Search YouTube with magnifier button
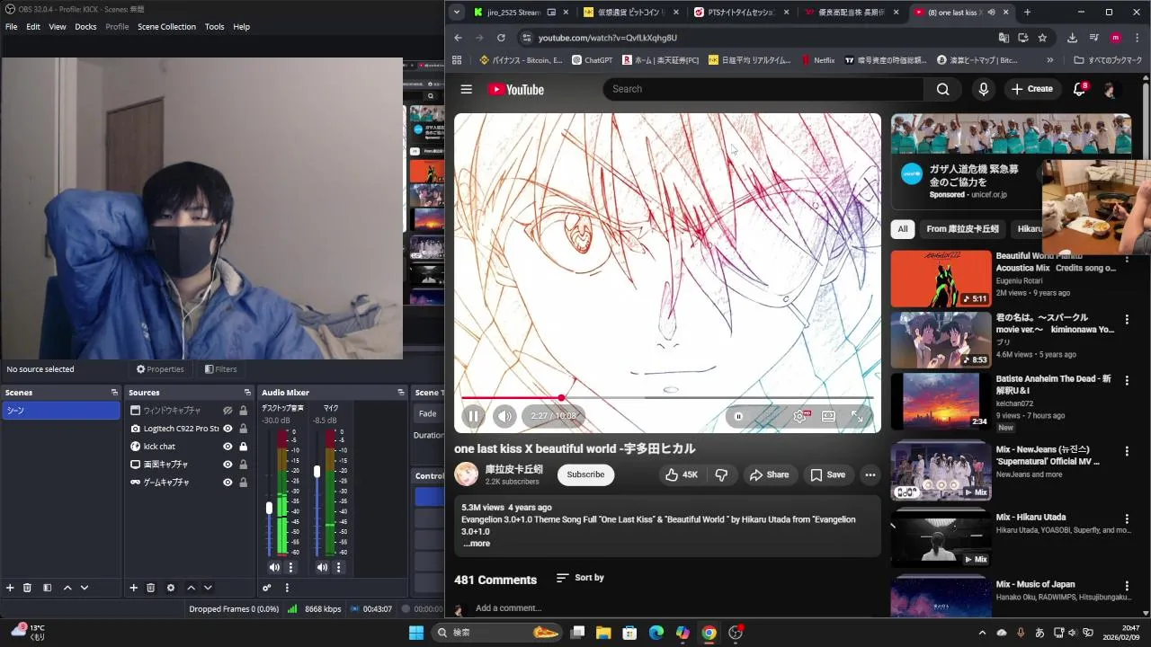This screenshot has width=1151, height=647. [942, 89]
